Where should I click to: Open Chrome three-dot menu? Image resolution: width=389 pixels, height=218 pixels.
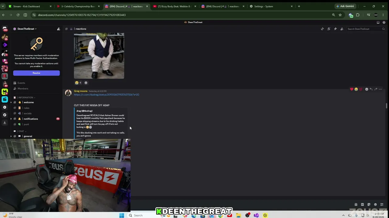tap(384, 15)
